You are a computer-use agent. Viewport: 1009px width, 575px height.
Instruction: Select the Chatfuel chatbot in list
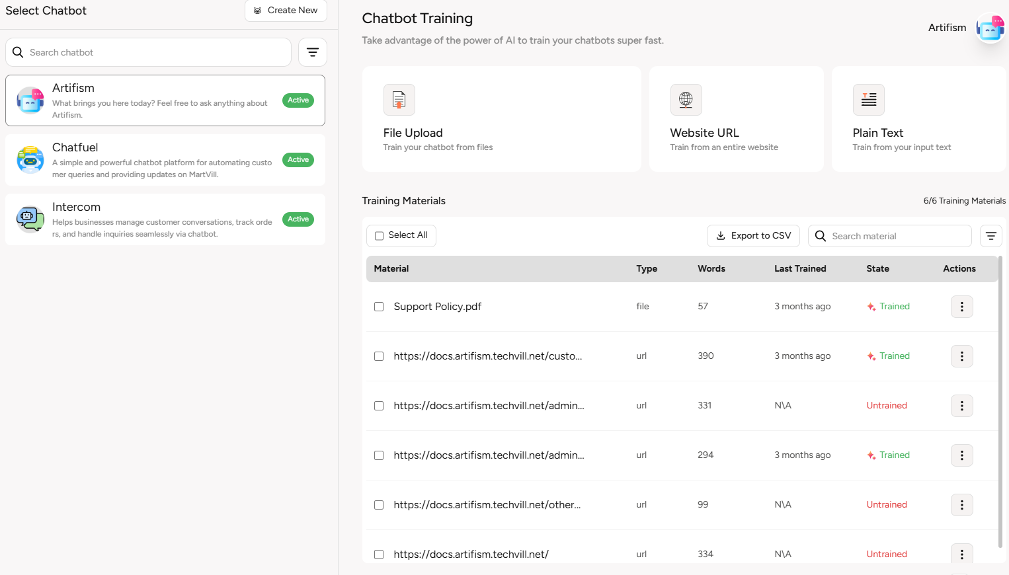click(165, 160)
